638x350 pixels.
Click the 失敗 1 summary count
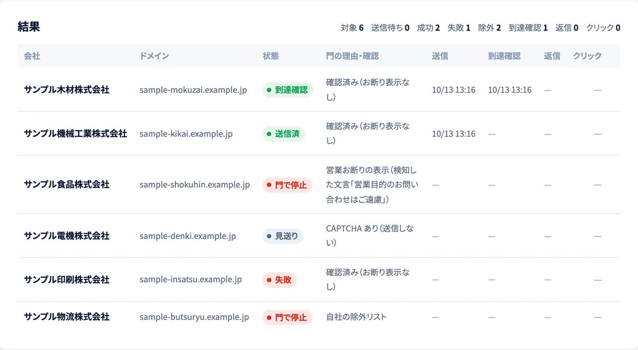pos(459,27)
